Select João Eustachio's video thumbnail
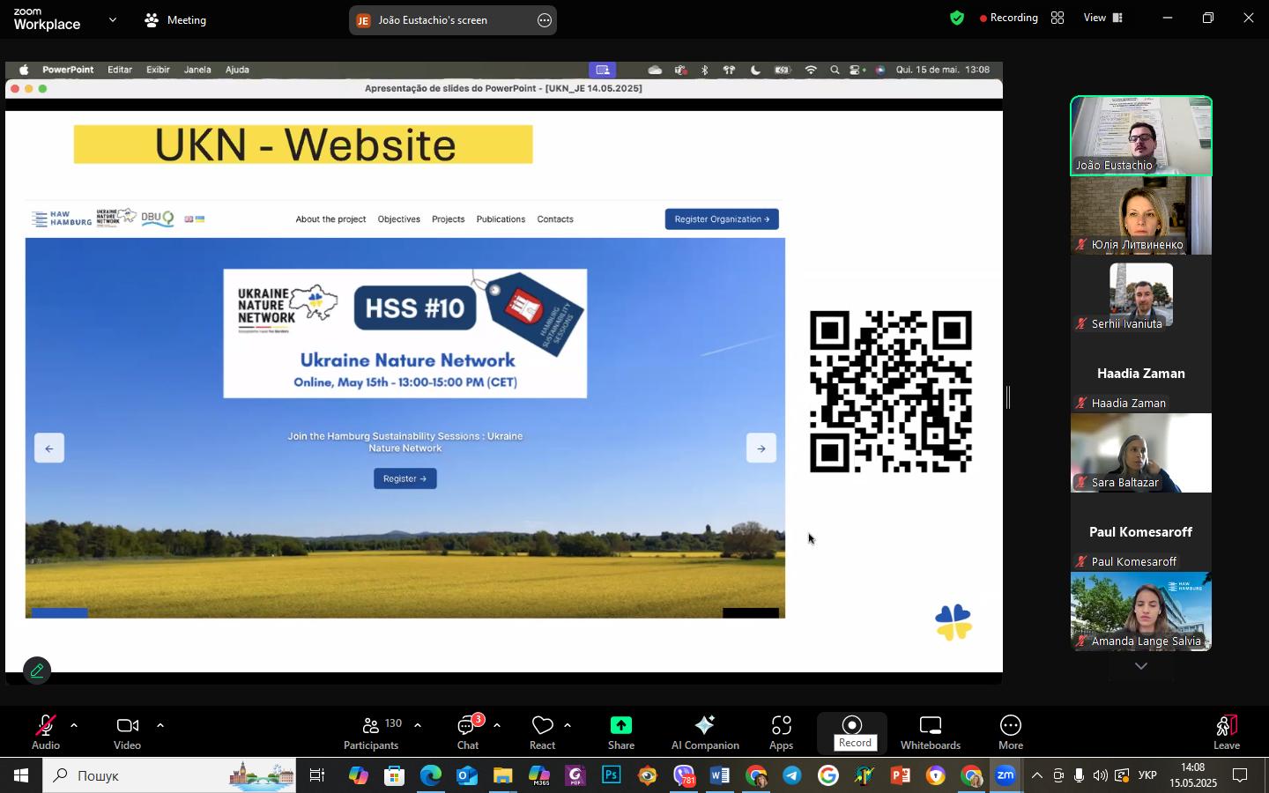Image resolution: width=1269 pixels, height=793 pixels. tap(1141, 136)
